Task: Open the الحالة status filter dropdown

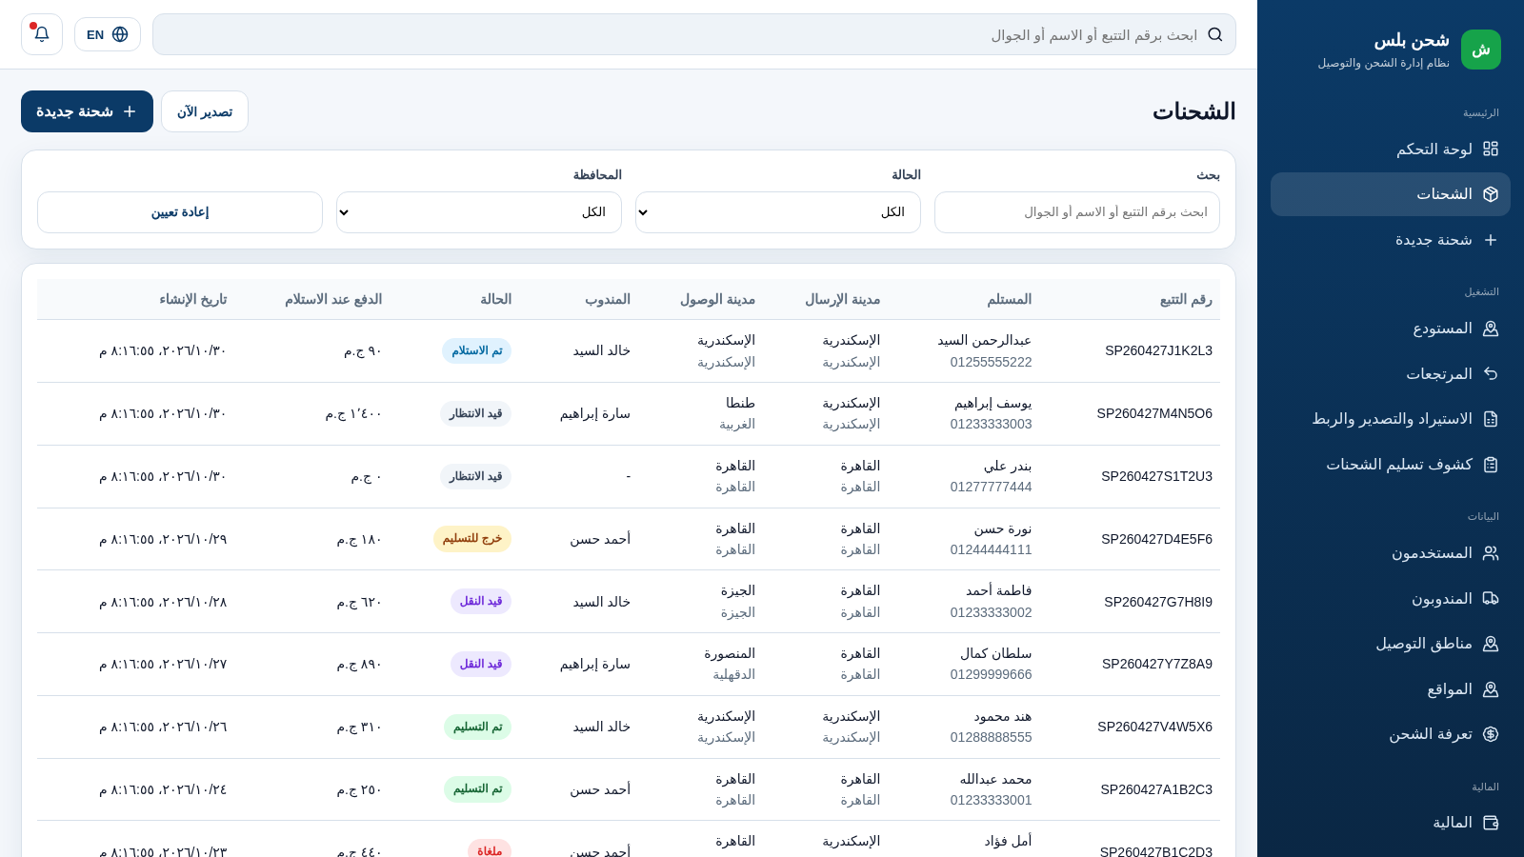Action: (778, 212)
